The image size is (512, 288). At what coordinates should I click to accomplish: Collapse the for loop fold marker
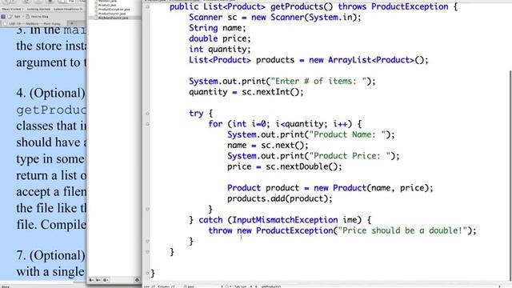[147, 124]
